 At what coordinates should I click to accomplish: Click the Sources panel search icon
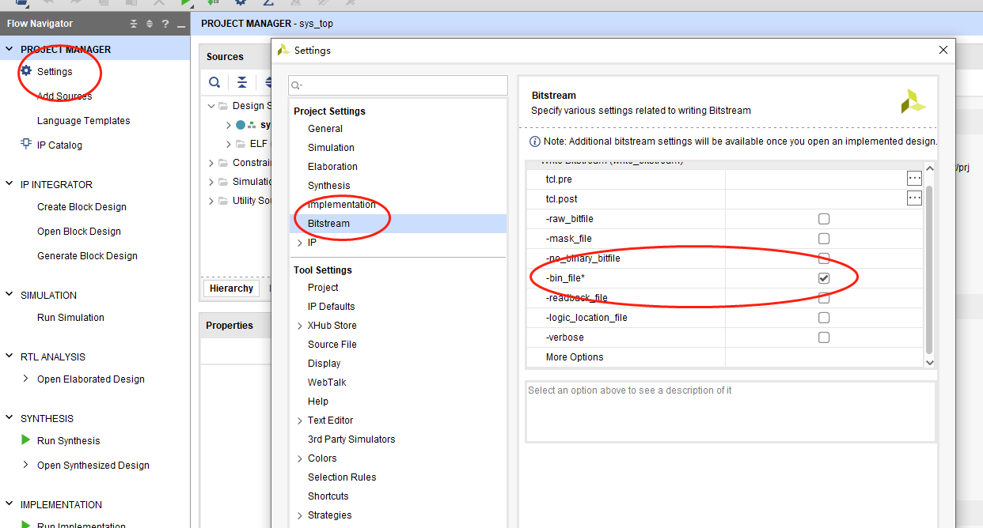point(214,82)
